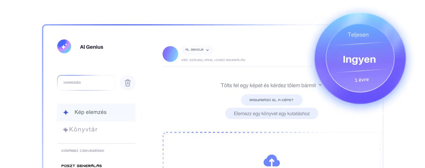425x168 pixels.
Task: Open the 'Poszt generálás' previous chat
Action: point(81,165)
